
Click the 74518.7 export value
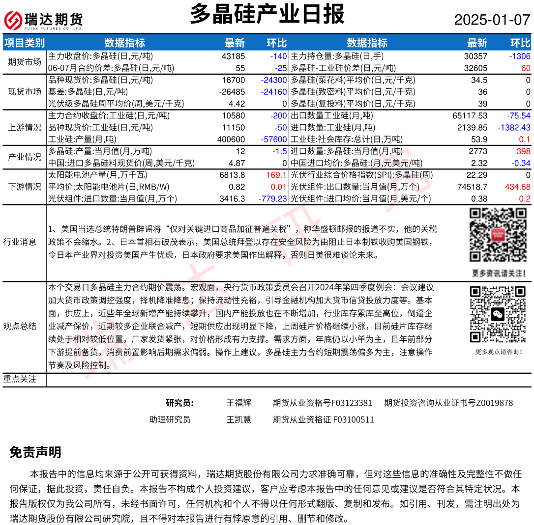(x=472, y=187)
